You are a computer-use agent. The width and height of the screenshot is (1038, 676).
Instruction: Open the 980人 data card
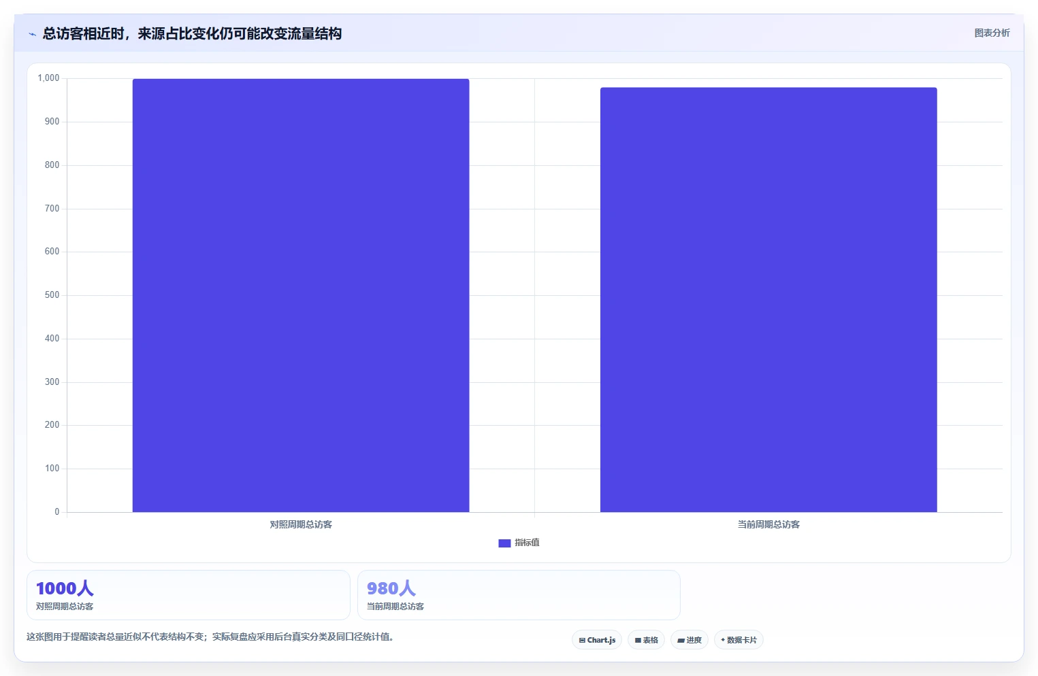(519, 595)
